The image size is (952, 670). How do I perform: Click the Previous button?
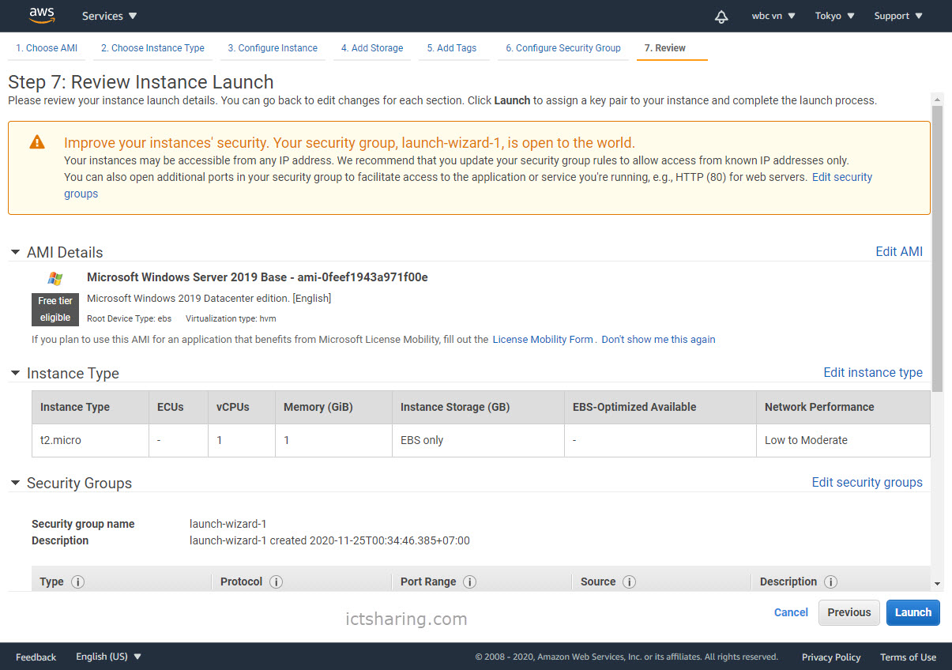click(849, 612)
